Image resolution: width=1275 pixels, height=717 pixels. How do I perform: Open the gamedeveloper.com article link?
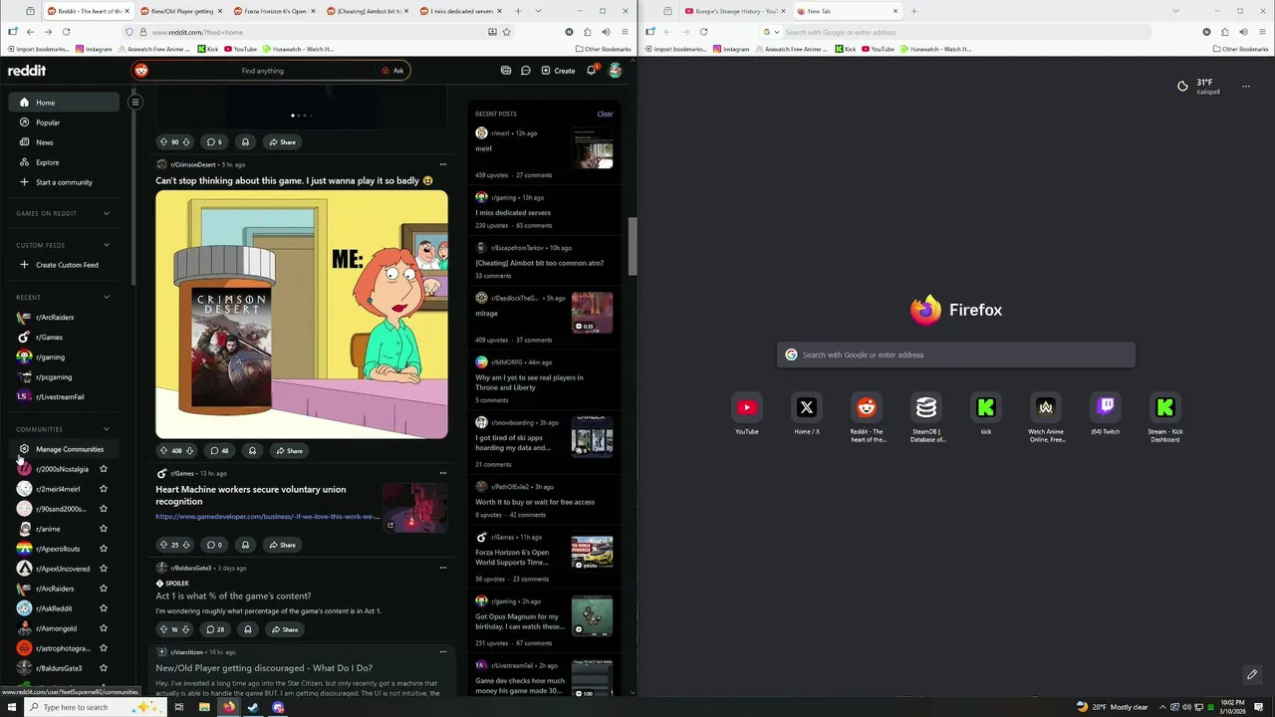(x=267, y=517)
